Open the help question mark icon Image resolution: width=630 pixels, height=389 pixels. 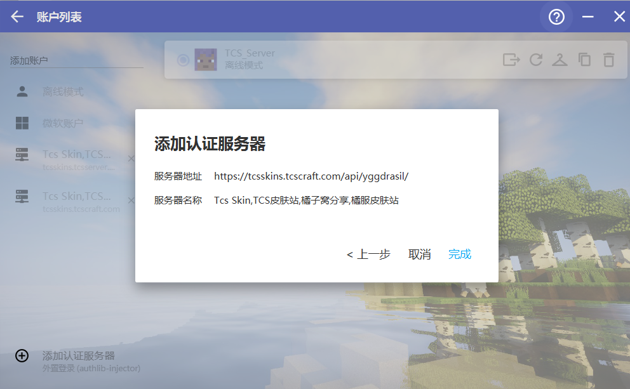(556, 17)
